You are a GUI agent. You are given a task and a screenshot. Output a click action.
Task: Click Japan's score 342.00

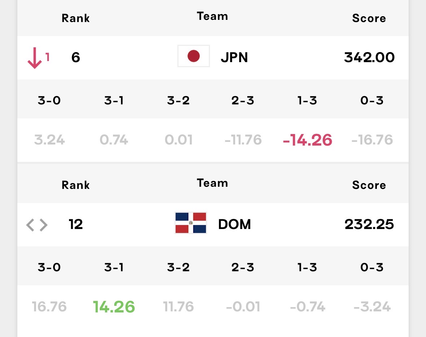(369, 57)
